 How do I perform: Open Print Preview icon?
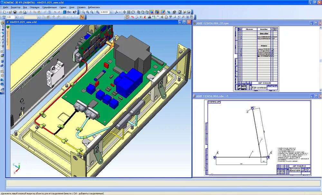(x=25, y=12)
